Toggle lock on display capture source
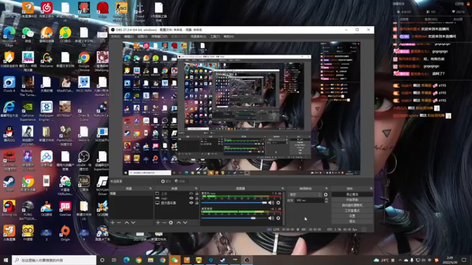This screenshot has width=472, height=265. pos(197,203)
